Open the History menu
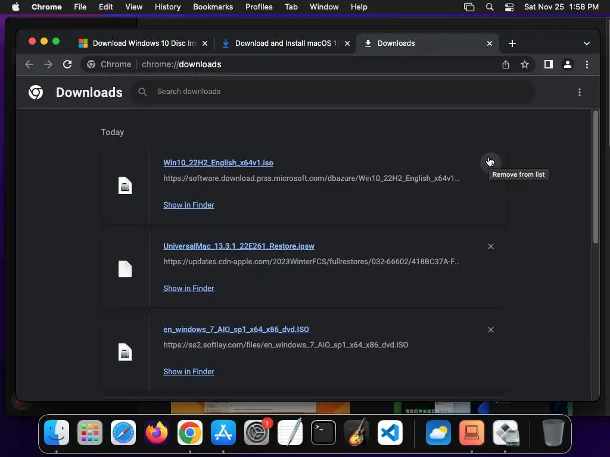 tap(167, 7)
